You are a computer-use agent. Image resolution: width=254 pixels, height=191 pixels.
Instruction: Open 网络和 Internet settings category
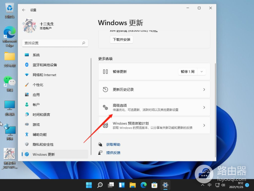55,75
